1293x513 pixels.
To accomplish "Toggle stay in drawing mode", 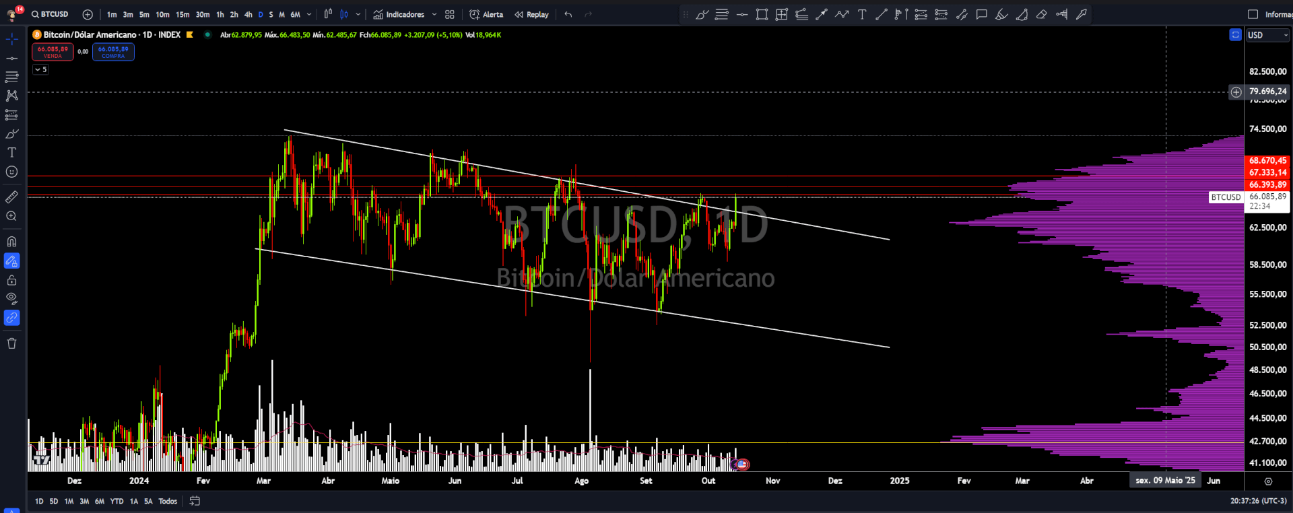I will tap(11, 261).
